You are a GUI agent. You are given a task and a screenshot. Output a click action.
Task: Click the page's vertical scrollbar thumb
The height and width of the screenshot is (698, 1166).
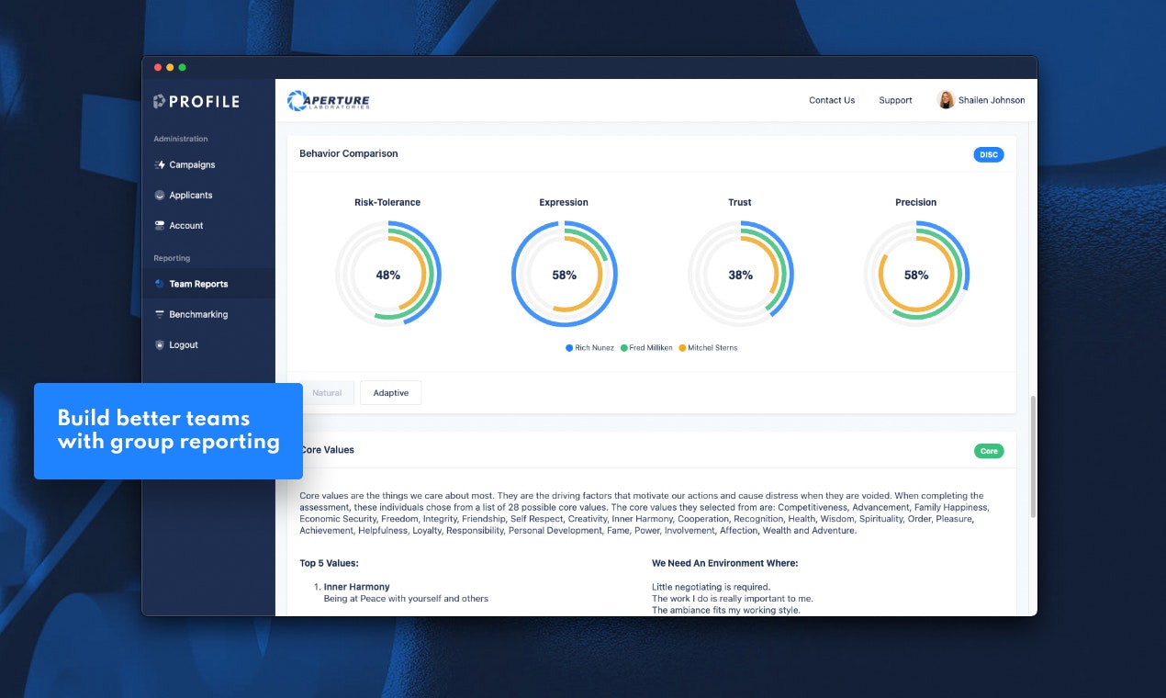coord(1033,456)
